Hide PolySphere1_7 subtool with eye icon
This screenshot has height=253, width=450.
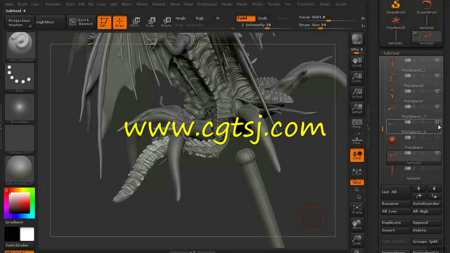point(437,106)
